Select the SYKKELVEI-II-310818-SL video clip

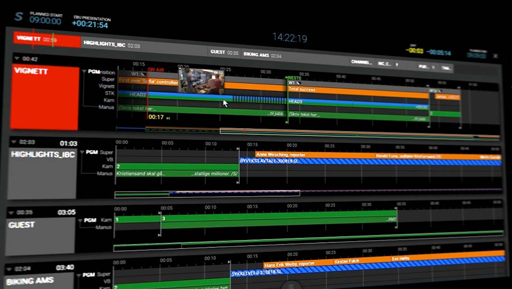(x=367, y=266)
